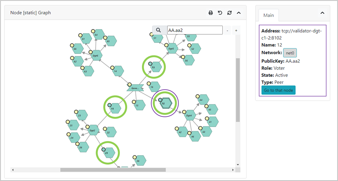
Task: Collapse the Node [static] Graph panel
Action: 238,13
